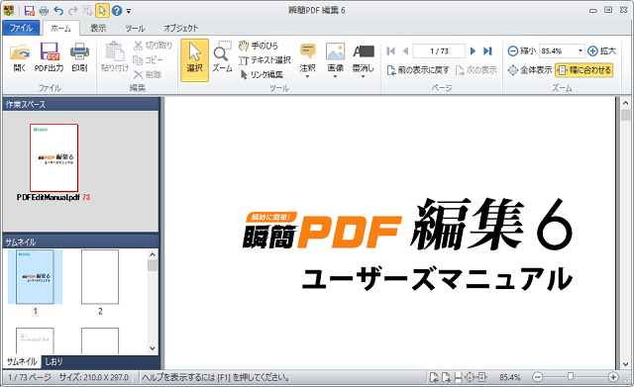Click the page number field showing 1 / 73
The height and width of the screenshot is (387, 634).
(x=439, y=50)
